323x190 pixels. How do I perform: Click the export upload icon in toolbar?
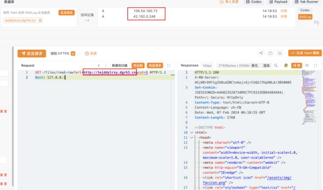click(270, 53)
